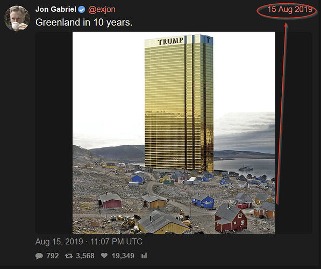The image size is (321, 269).
Task: Open Jon Gabriel's profile avatar
Action: pyautogui.click(x=17, y=18)
